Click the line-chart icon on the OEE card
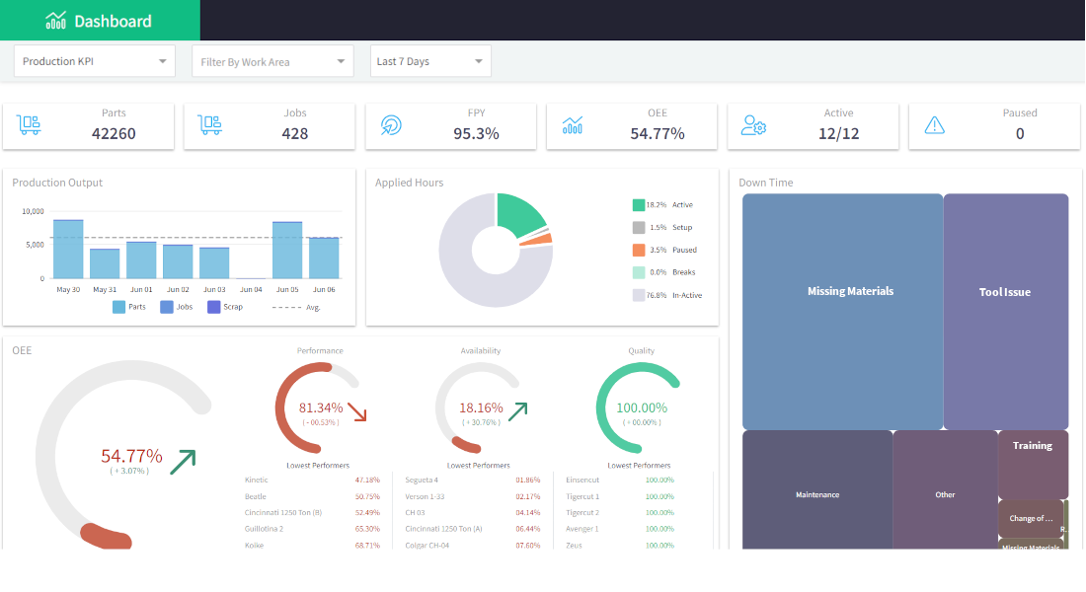The height and width of the screenshot is (592, 1086). click(x=573, y=125)
